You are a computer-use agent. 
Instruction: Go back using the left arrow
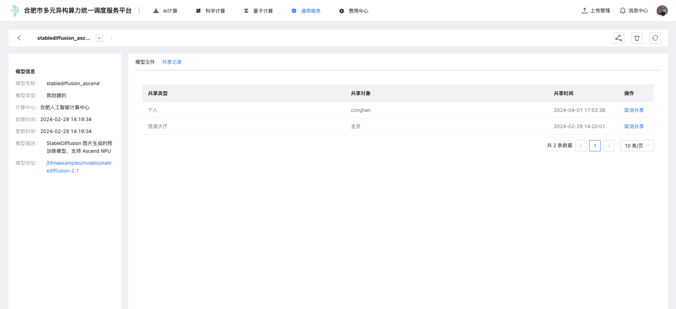pos(19,38)
